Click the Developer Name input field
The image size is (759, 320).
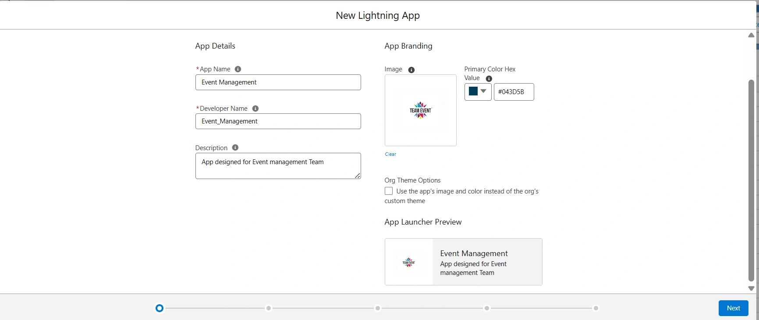(x=278, y=121)
